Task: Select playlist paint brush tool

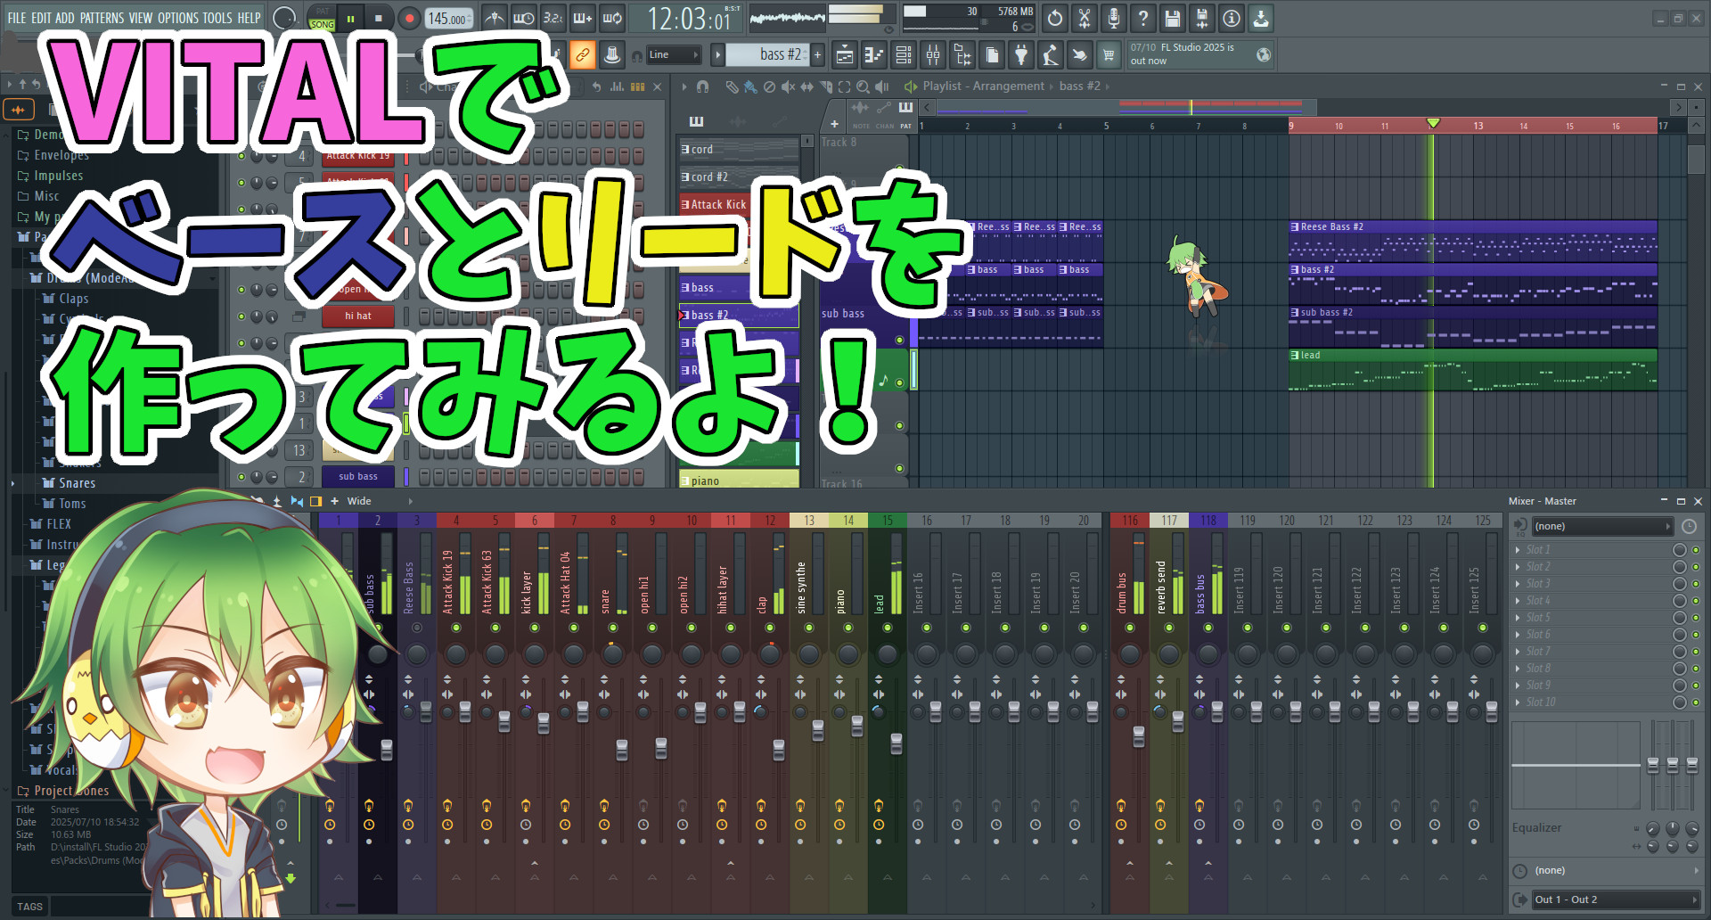Action: point(750,86)
